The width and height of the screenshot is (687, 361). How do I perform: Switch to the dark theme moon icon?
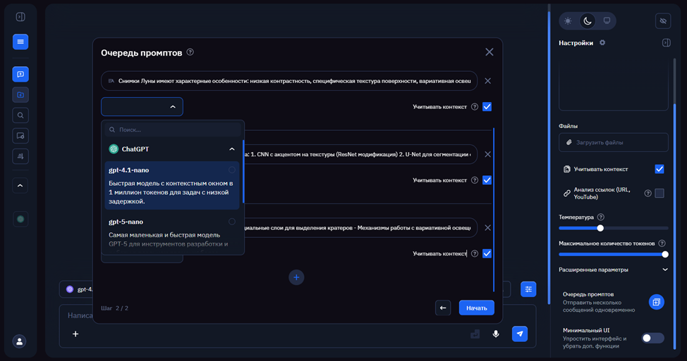click(587, 21)
